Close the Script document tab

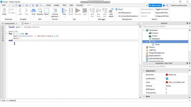[x=30, y=23]
